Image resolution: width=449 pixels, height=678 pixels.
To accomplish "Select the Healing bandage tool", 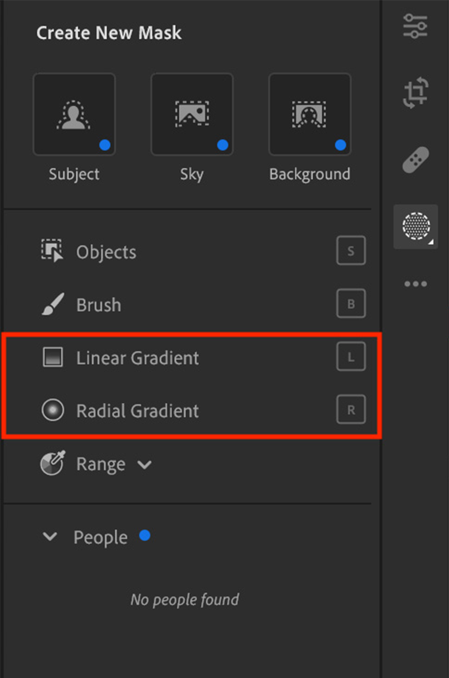I will point(415,159).
